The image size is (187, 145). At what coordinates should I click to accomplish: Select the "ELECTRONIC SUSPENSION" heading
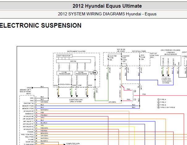click(x=41, y=25)
